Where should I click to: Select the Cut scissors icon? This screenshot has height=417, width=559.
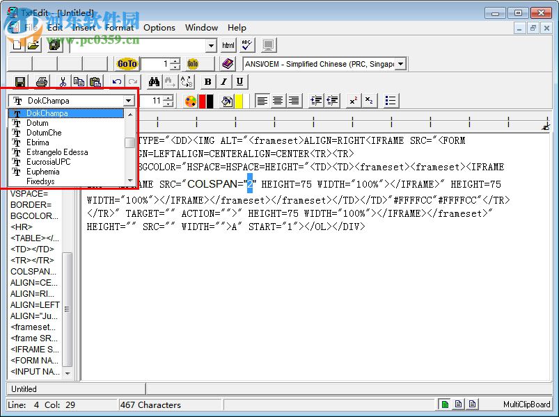pos(61,81)
